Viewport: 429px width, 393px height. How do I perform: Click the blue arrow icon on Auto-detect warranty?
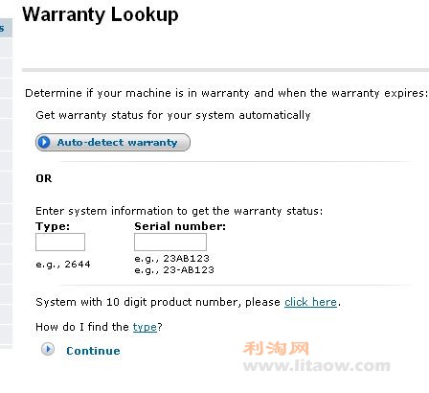(44, 142)
